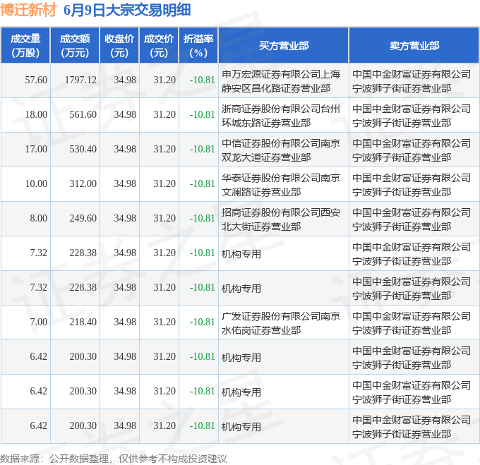Click the 成交价(元) column header
This screenshot has height=465, width=480.
tap(159, 46)
